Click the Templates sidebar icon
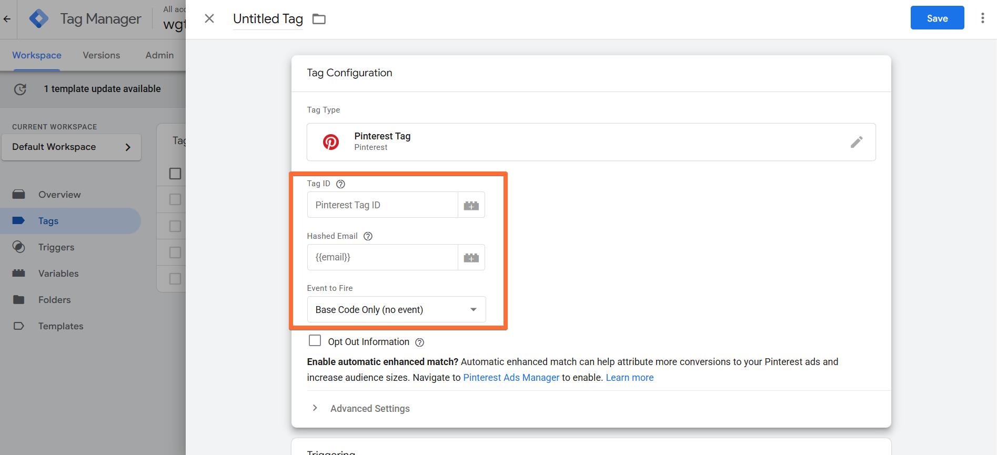The width and height of the screenshot is (997, 455). (x=19, y=326)
